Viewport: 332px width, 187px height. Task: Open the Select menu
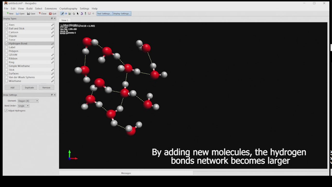[x=39, y=9]
